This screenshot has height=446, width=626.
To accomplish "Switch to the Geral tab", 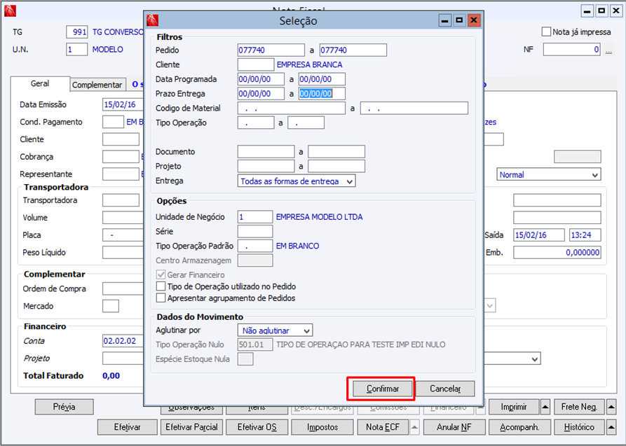I will pyautogui.click(x=40, y=84).
